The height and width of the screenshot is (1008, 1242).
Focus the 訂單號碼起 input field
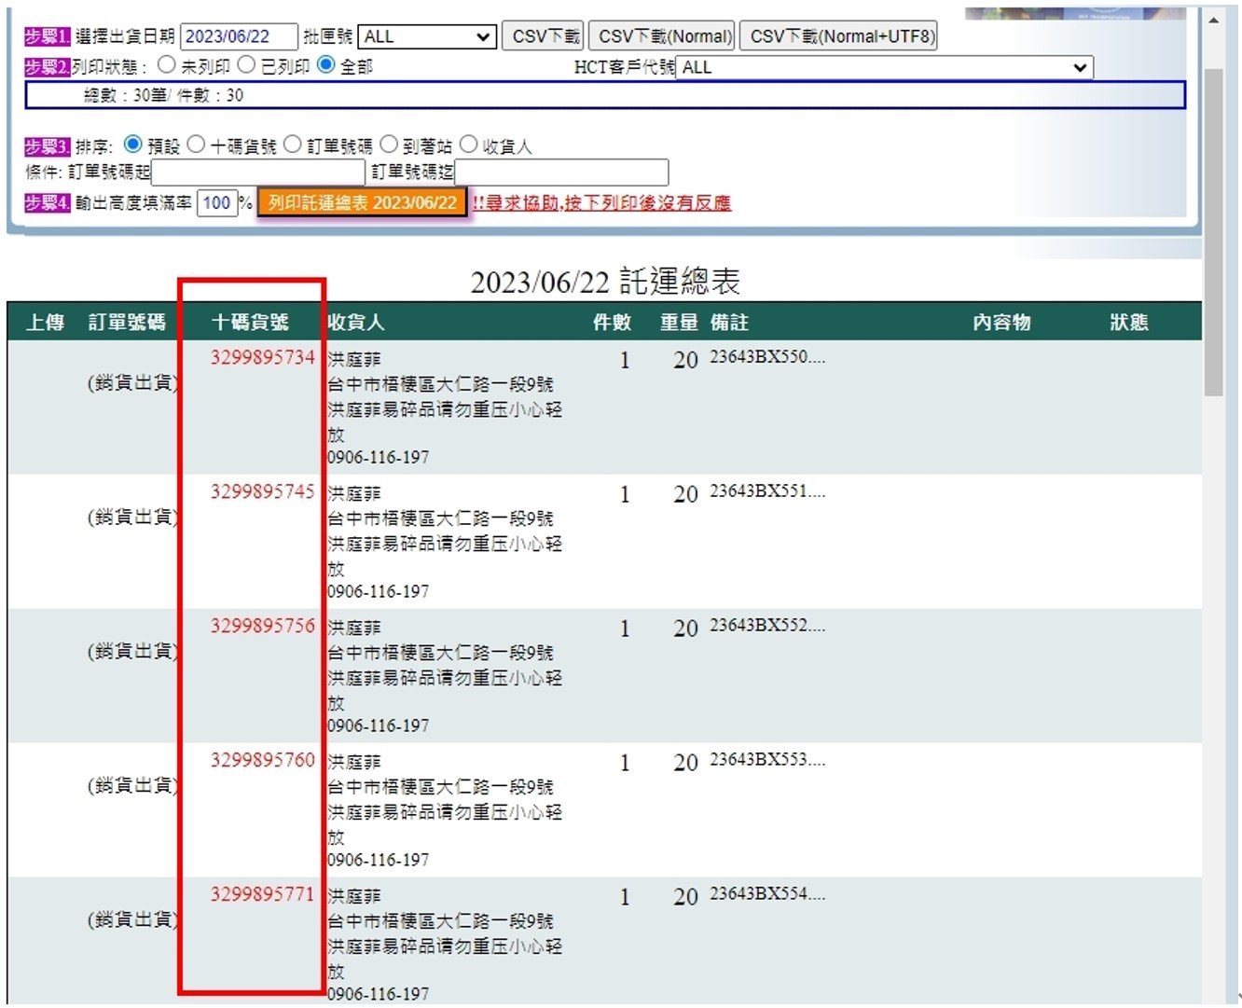pyautogui.click(x=257, y=173)
